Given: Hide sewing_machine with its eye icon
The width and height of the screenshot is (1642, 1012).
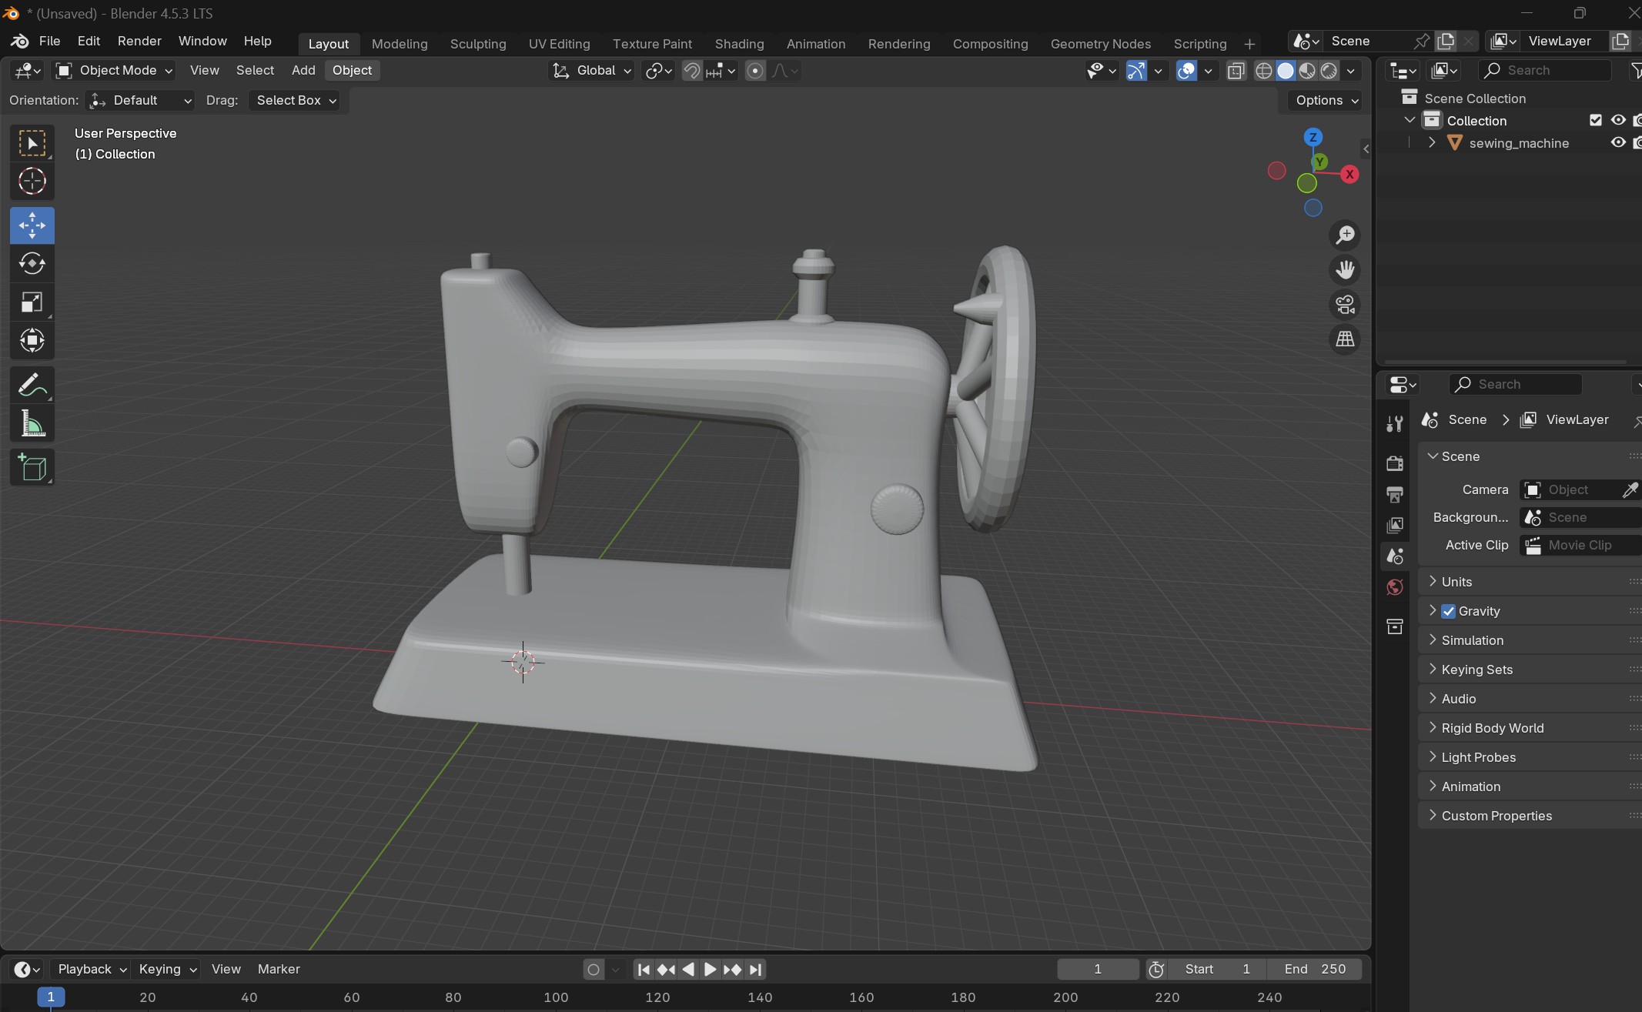Looking at the screenshot, I should pos(1617,143).
